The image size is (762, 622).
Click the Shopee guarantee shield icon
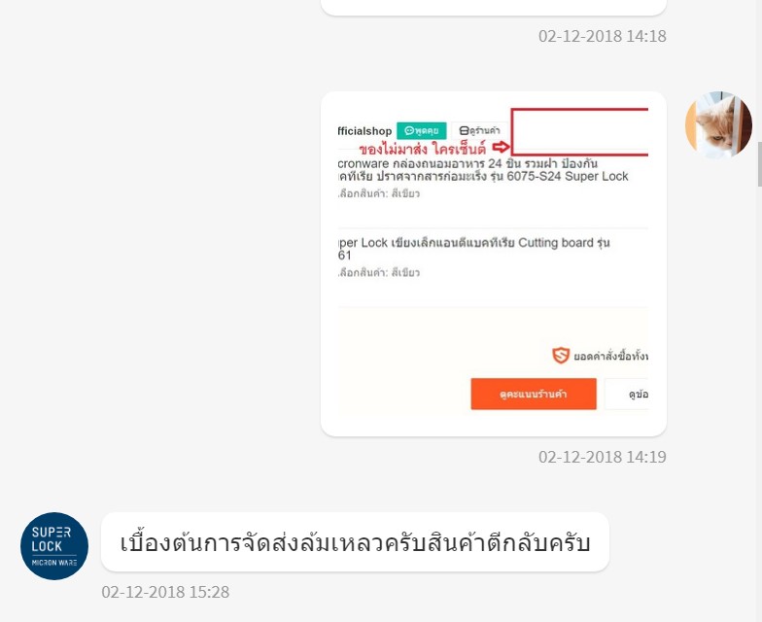point(560,356)
